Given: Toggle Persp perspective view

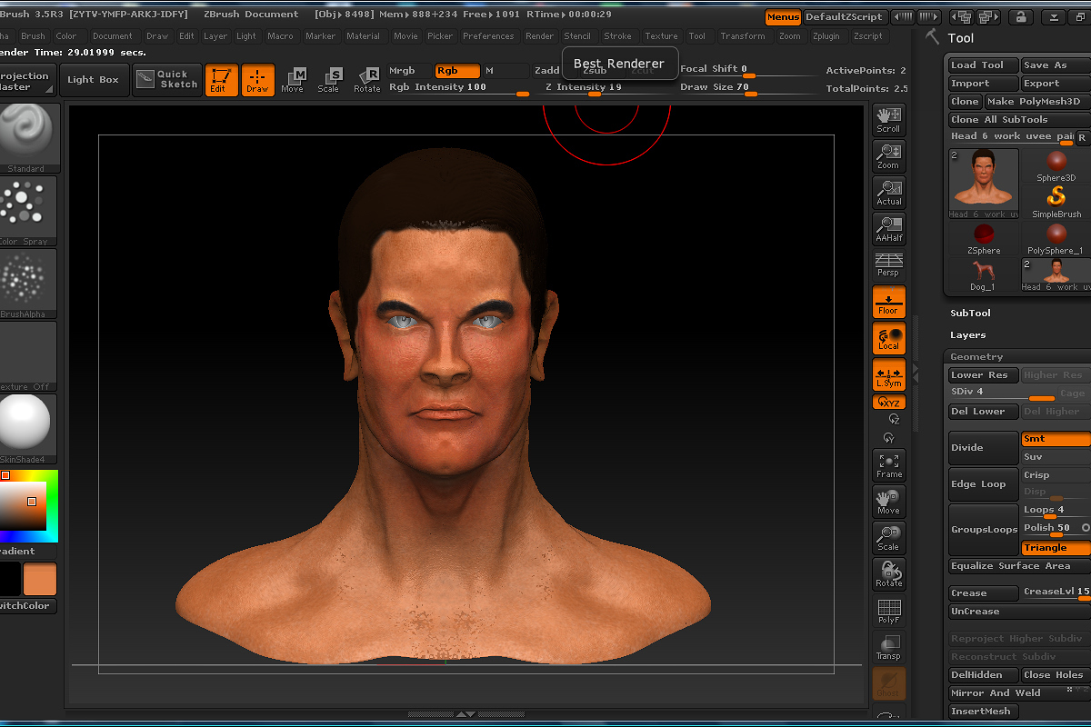Looking at the screenshot, I should (888, 264).
